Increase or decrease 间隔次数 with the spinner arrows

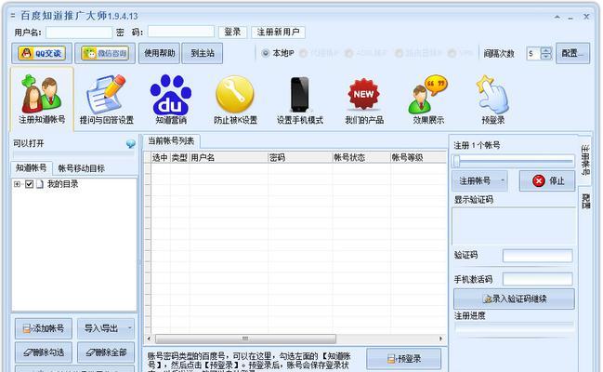tap(545, 53)
